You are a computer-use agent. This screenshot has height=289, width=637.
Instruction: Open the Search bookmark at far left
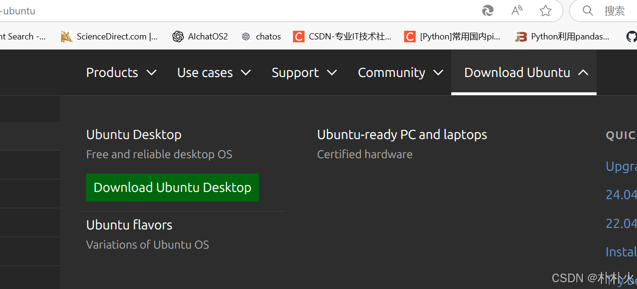tap(23, 37)
